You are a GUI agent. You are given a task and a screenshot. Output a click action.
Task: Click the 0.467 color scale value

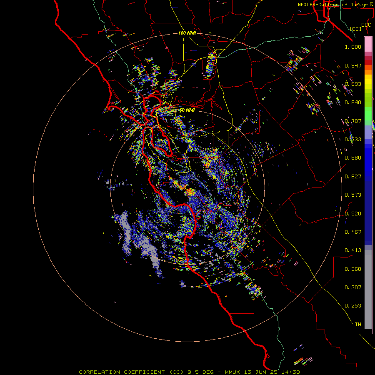353,232
